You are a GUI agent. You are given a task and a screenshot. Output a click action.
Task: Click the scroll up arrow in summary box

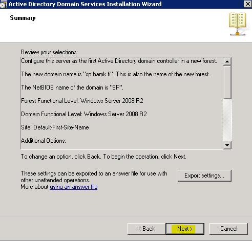[227, 61]
